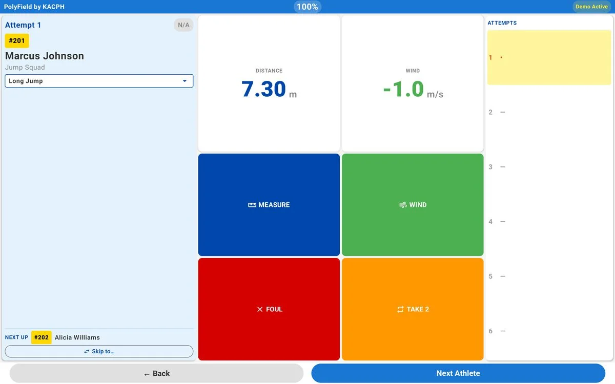The width and height of the screenshot is (615, 384).
Task: Mark the attempt as FOUL
Action: pyautogui.click(x=269, y=309)
